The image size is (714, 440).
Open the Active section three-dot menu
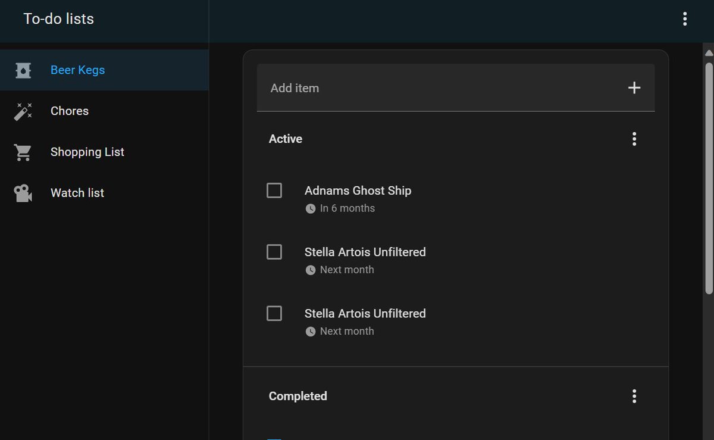pos(634,139)
